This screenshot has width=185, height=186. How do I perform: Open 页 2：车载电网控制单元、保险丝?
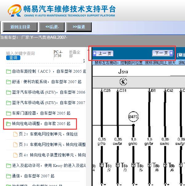tap(48, 134)
